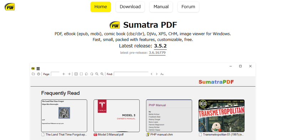The height and width of the screenshot is (140, 285).
Task: Click the Open file folder icon
Action: [33, 74]
